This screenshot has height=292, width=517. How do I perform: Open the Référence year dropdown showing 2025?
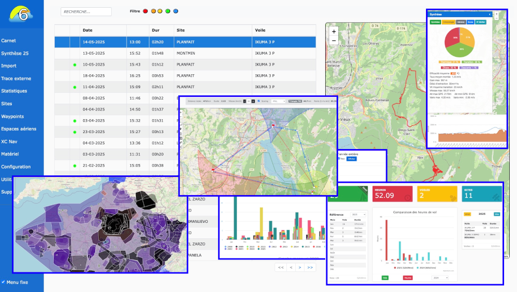(x=358, y=215)
